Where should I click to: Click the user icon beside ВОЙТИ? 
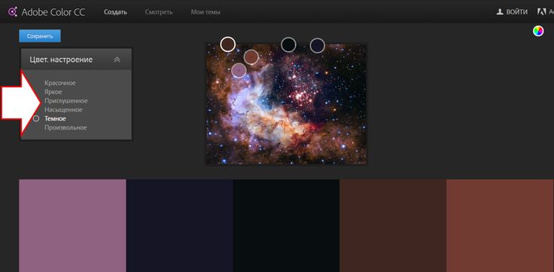[500, 12]
